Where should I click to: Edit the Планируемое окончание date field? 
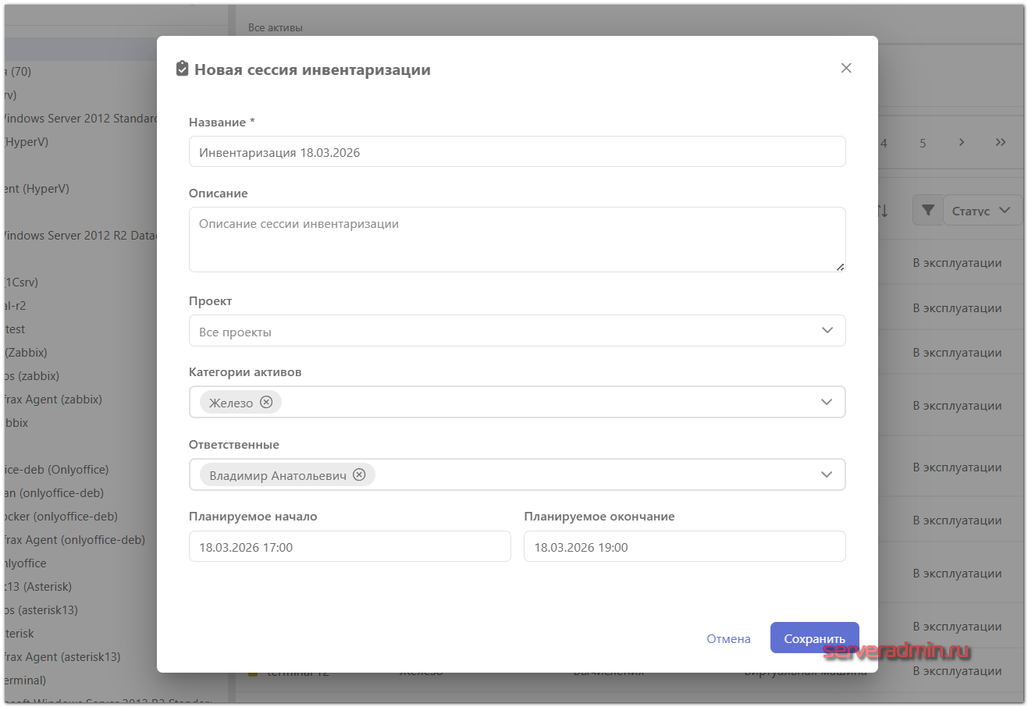pos(684,547)
